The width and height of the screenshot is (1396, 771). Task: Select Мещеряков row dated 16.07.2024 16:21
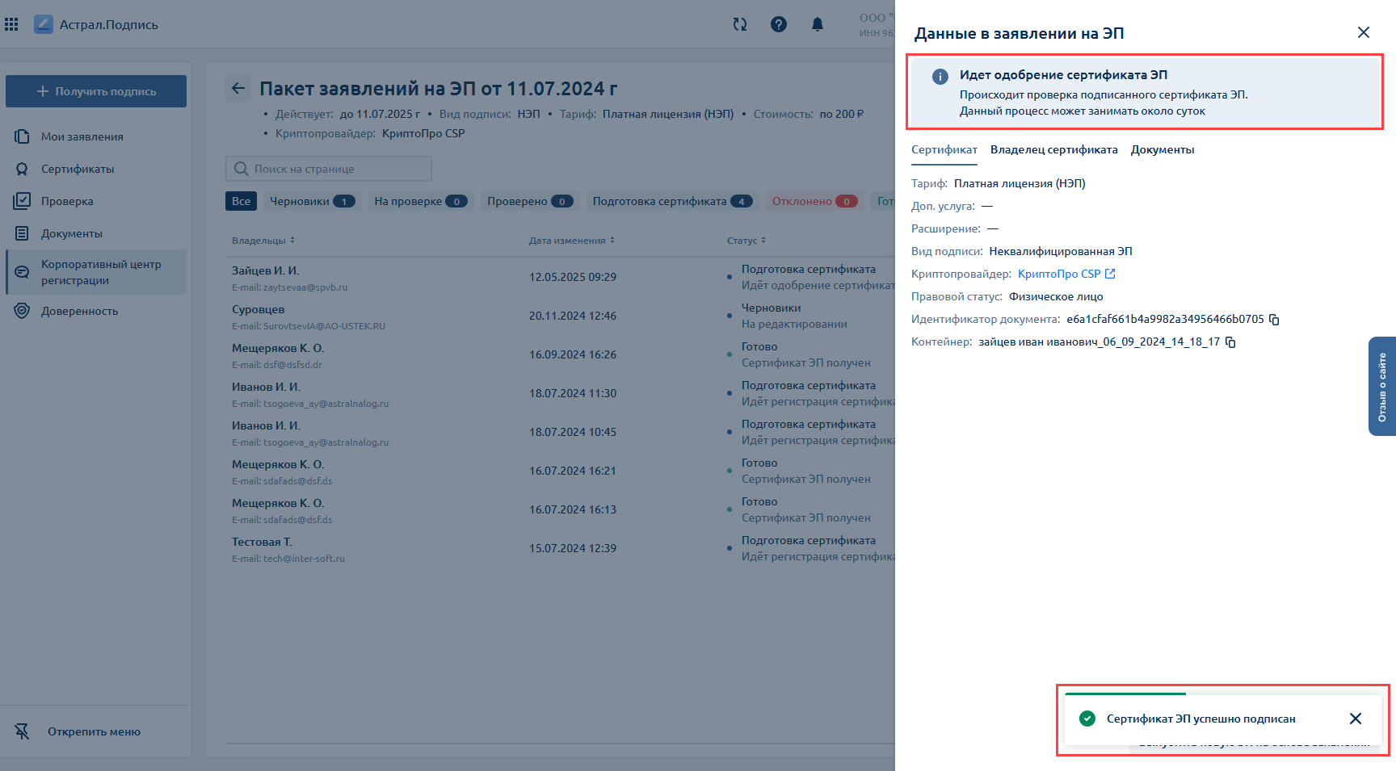[561, 471]
